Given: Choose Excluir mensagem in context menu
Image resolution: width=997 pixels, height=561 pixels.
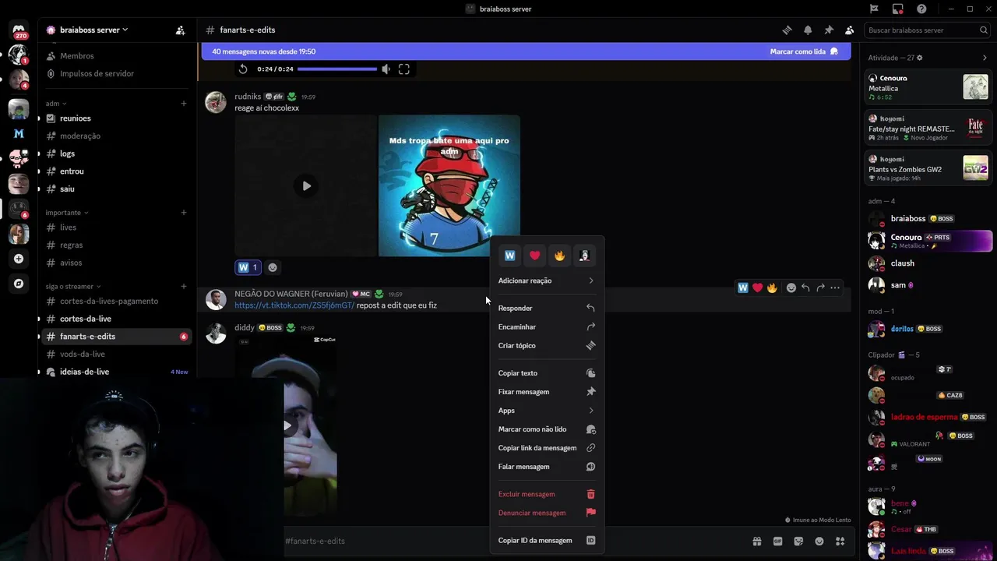Looking at the screenshot, I should [547, 494].
